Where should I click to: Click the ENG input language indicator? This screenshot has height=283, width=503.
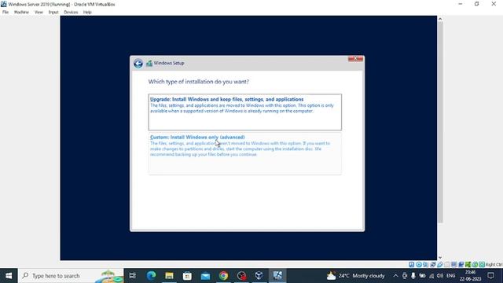pos(450,276)
